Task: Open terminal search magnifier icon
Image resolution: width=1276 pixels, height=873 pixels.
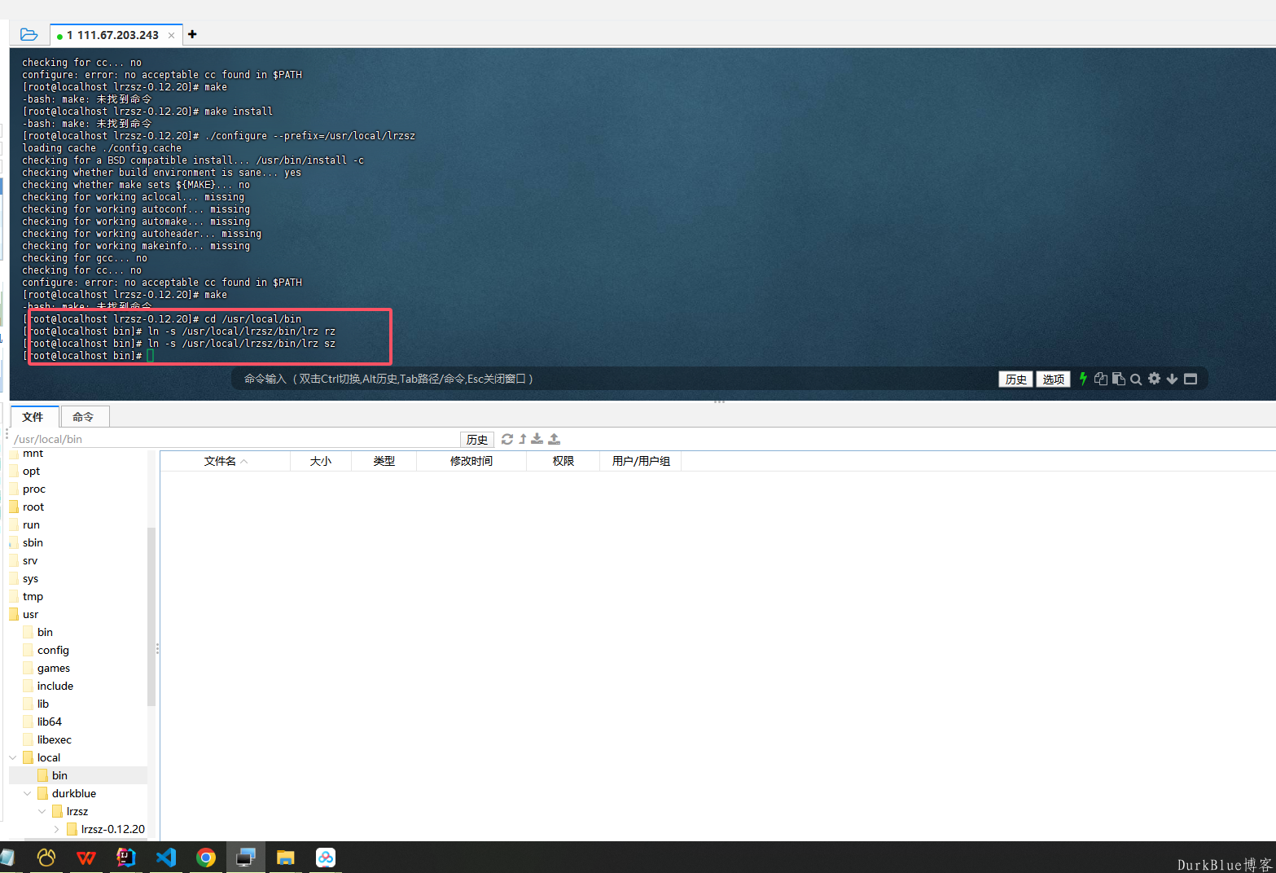Action: [1136, 379]
